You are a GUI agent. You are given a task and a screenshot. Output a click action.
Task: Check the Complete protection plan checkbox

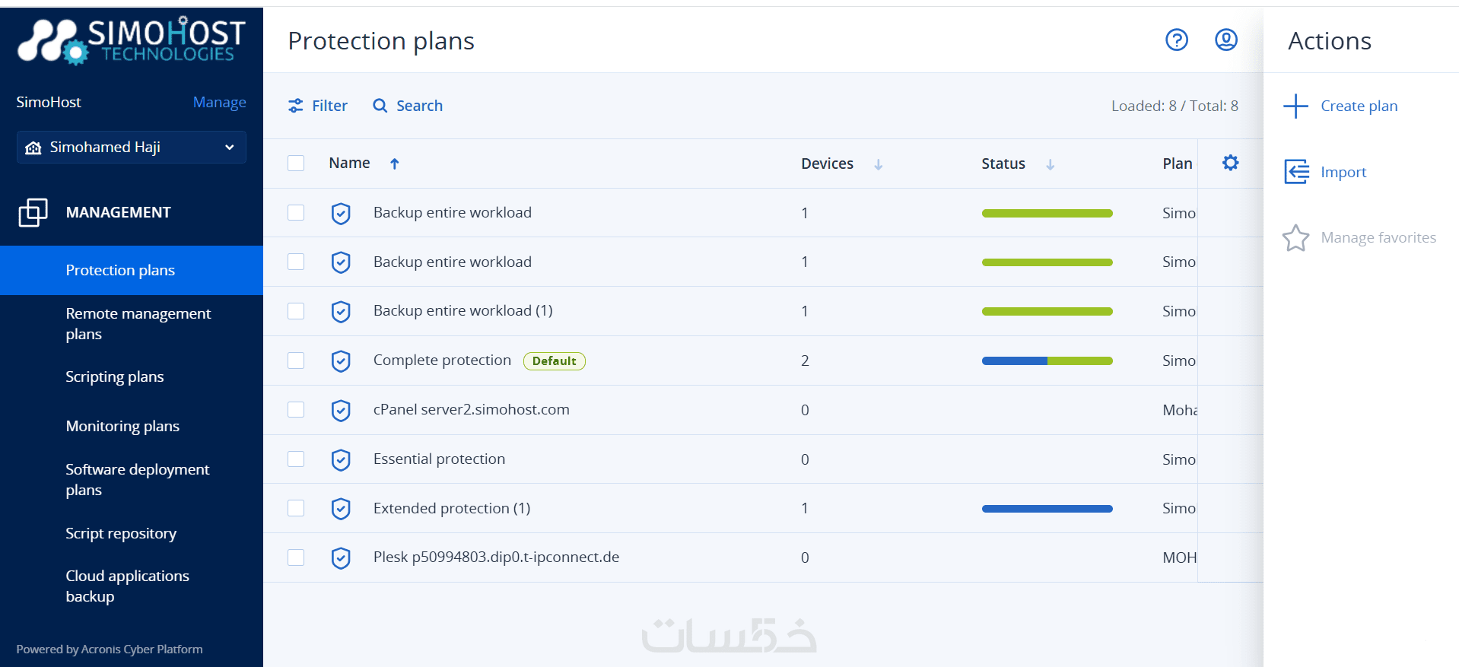click(296, 360)
